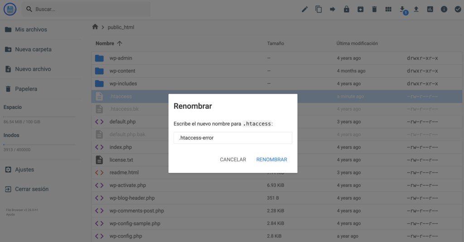Screen dimensions: 464x242
Task: Click the wp-includes folder icon
Action: tap(99, 84)
